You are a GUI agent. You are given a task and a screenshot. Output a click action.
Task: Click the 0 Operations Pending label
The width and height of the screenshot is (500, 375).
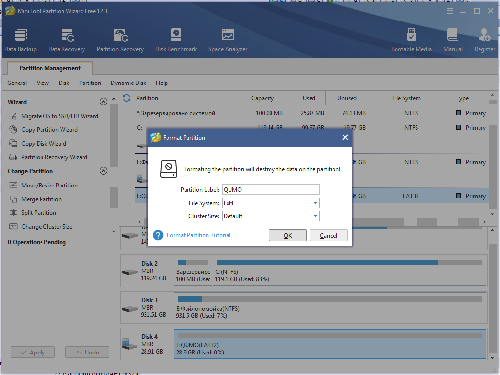[37, 242]
